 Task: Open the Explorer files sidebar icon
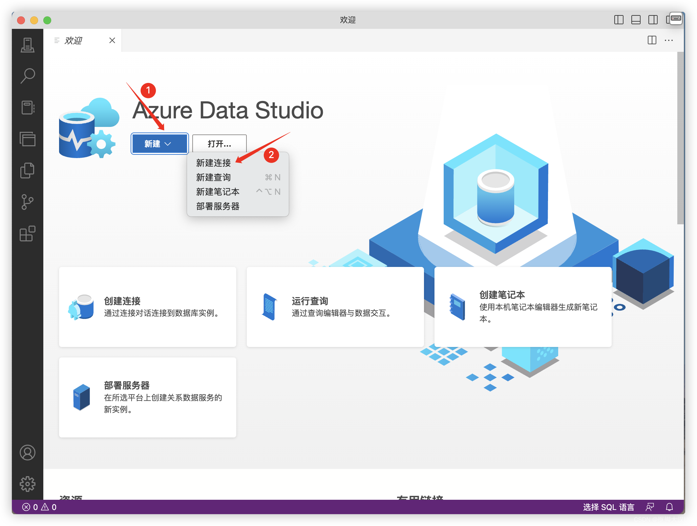[x=28, y=171]
